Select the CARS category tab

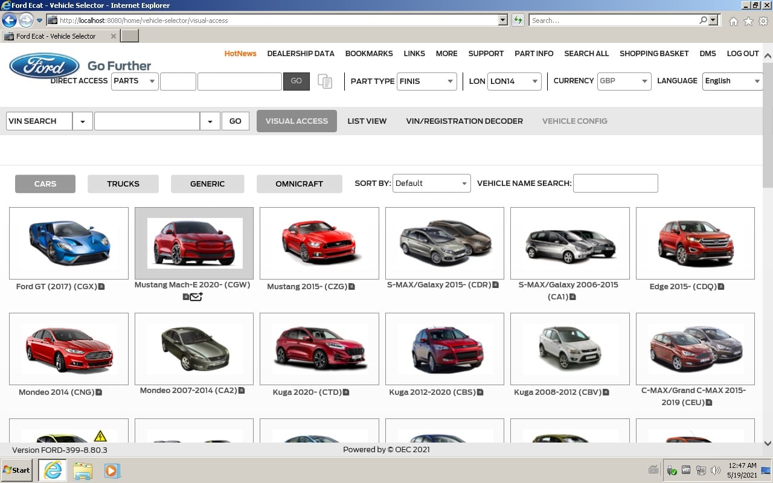45,184
